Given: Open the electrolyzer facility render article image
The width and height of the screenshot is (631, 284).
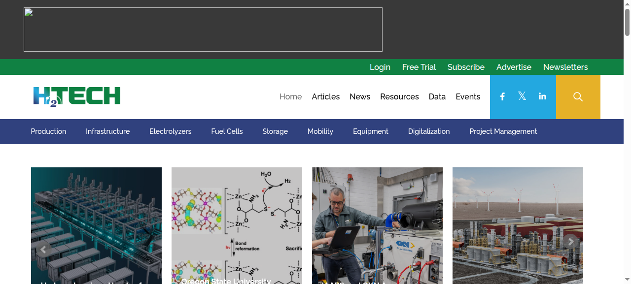Looking at the screenshot, I should point(96,225).
